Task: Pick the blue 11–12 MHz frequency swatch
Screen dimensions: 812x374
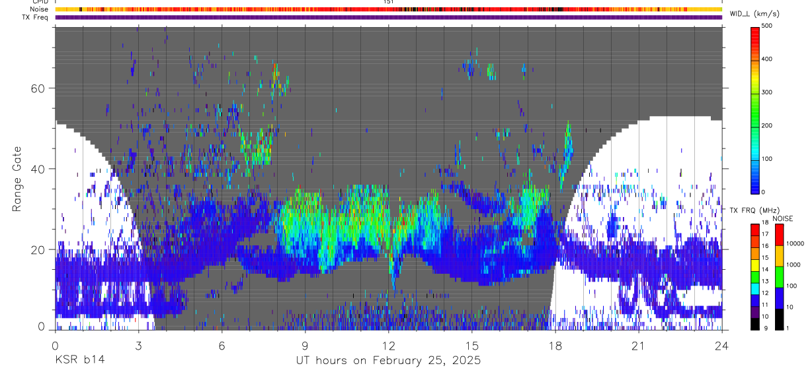Action: click(754, 300)
